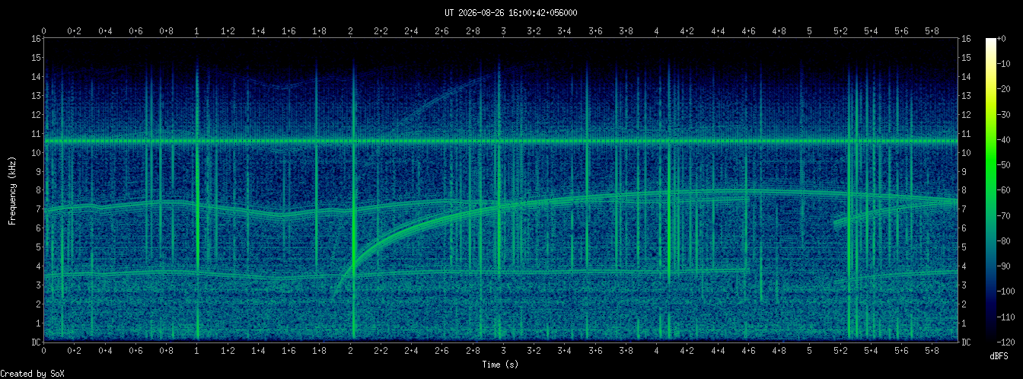Click the 1 second mark on the top axis
Screen dimensions: 1023x379
[197, 30]
